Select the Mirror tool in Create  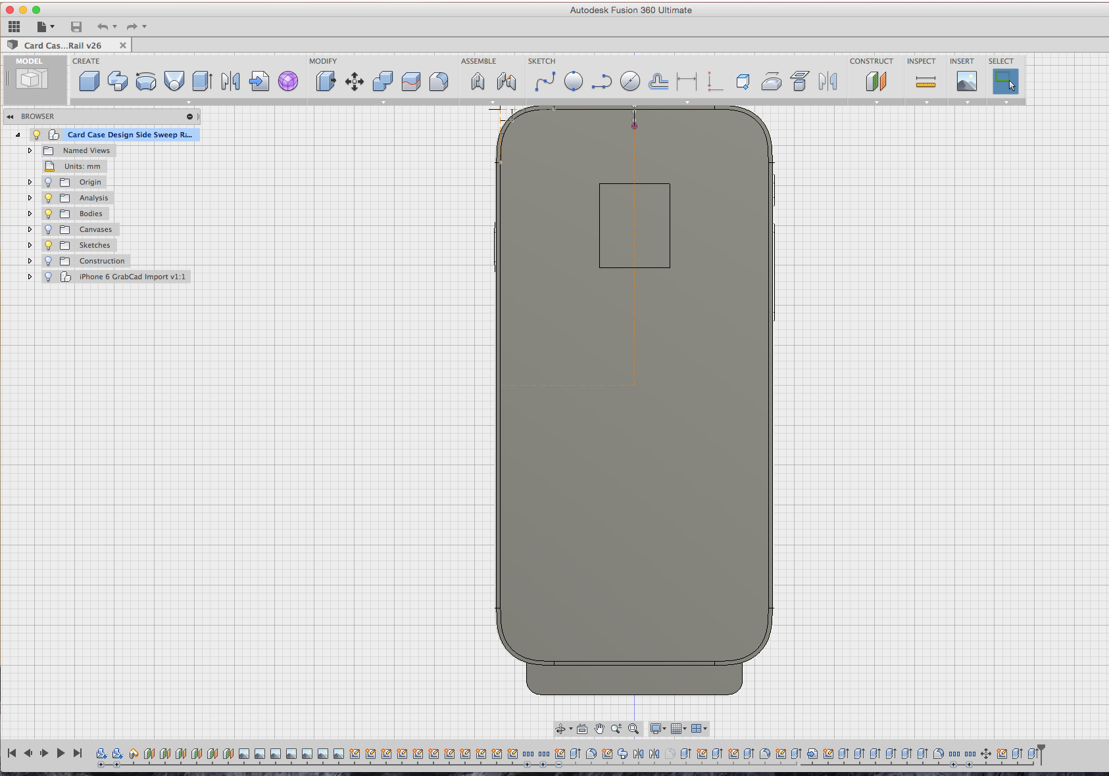tap(231, 81)
